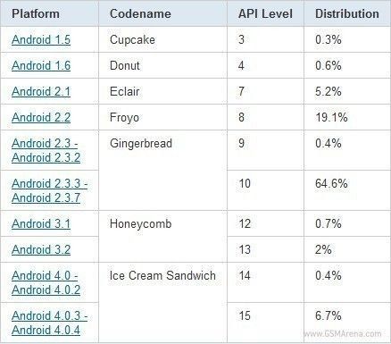Click the Codename column header
Viewport: 391px width, 344px height.
coord(140,14)
